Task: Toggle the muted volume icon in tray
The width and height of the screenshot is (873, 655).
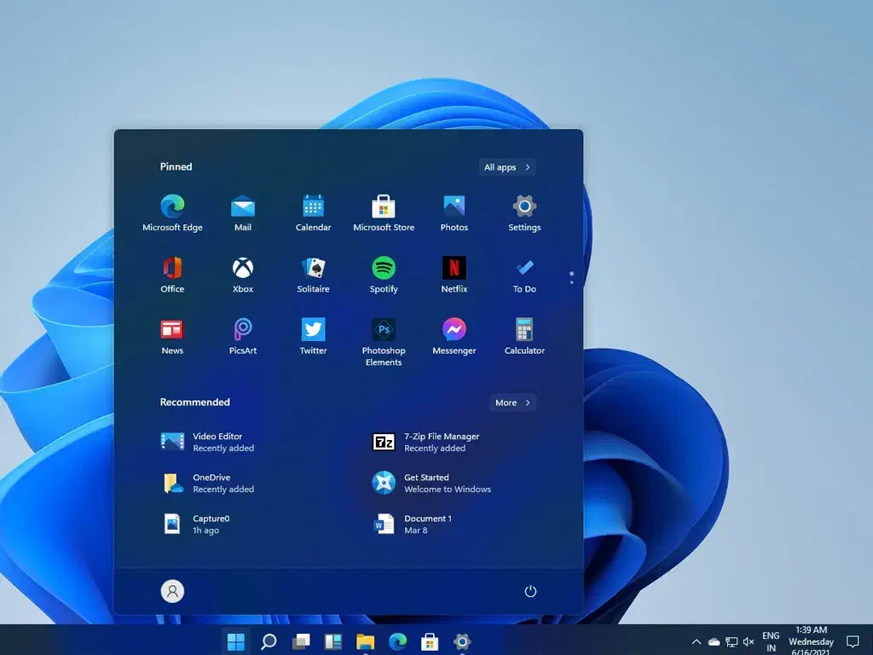Action: tap(749, 641)
